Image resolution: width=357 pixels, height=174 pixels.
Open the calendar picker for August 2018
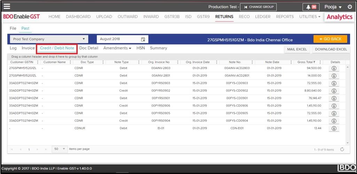pos(143,39)
